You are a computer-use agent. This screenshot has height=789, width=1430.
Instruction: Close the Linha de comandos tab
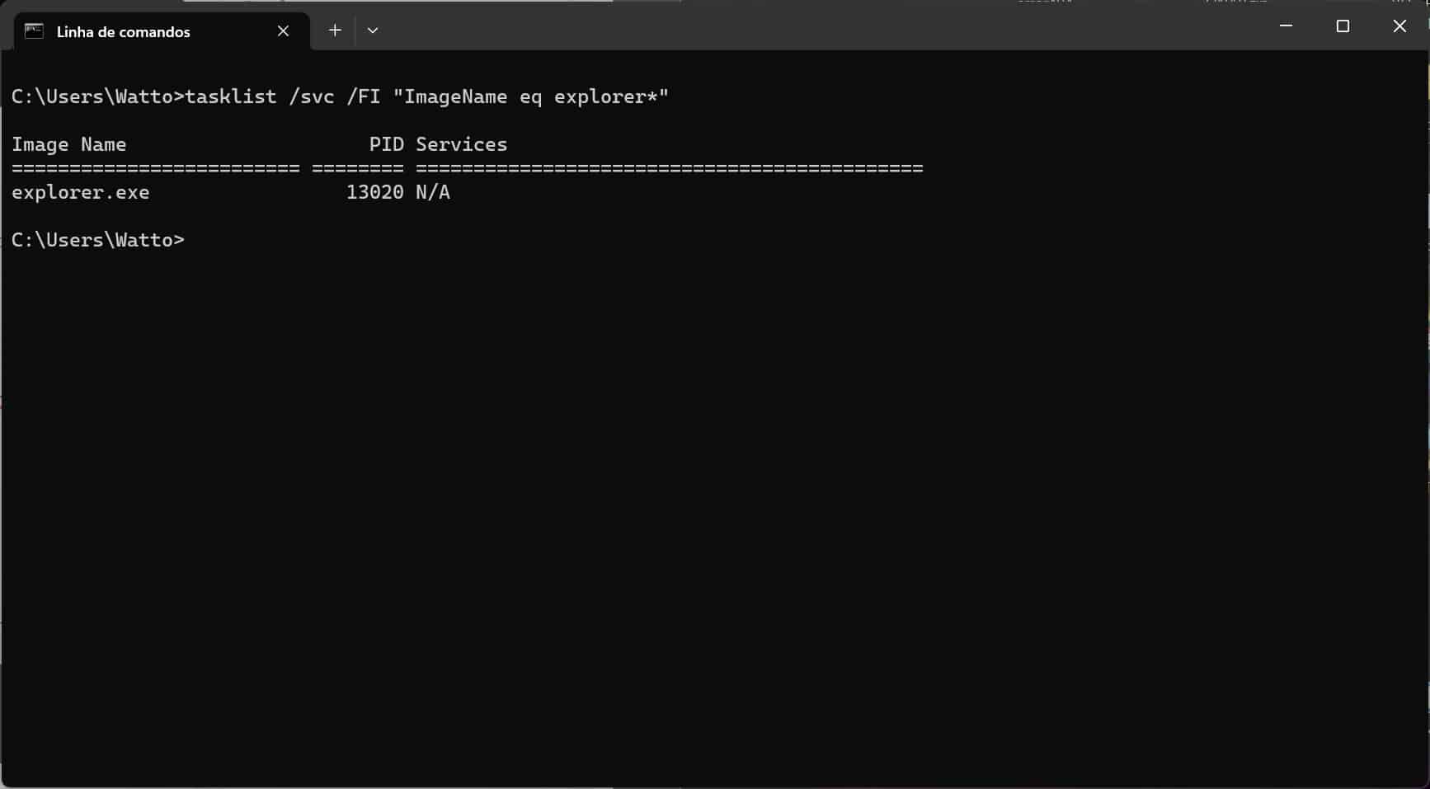tap(283, 31)
